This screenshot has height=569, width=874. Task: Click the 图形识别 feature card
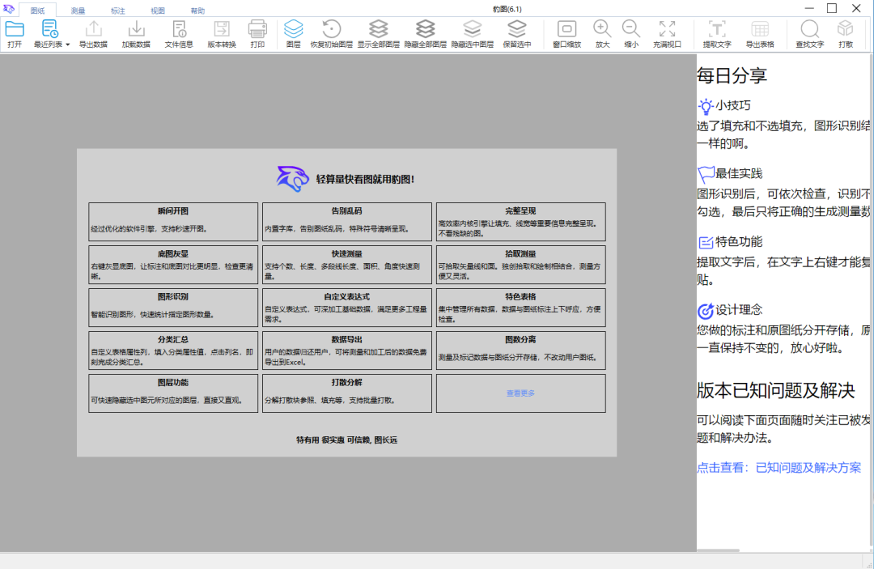coord(173,308)
